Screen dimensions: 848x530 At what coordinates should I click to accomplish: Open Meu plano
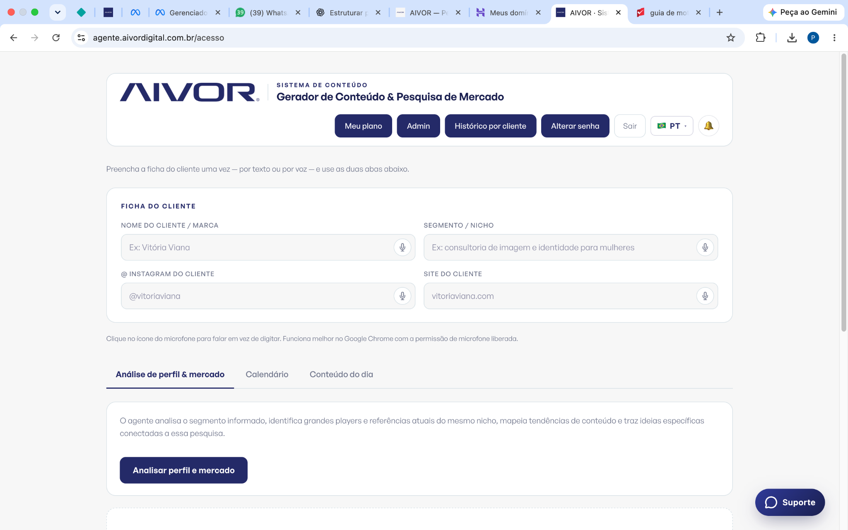tap(363, 126)
